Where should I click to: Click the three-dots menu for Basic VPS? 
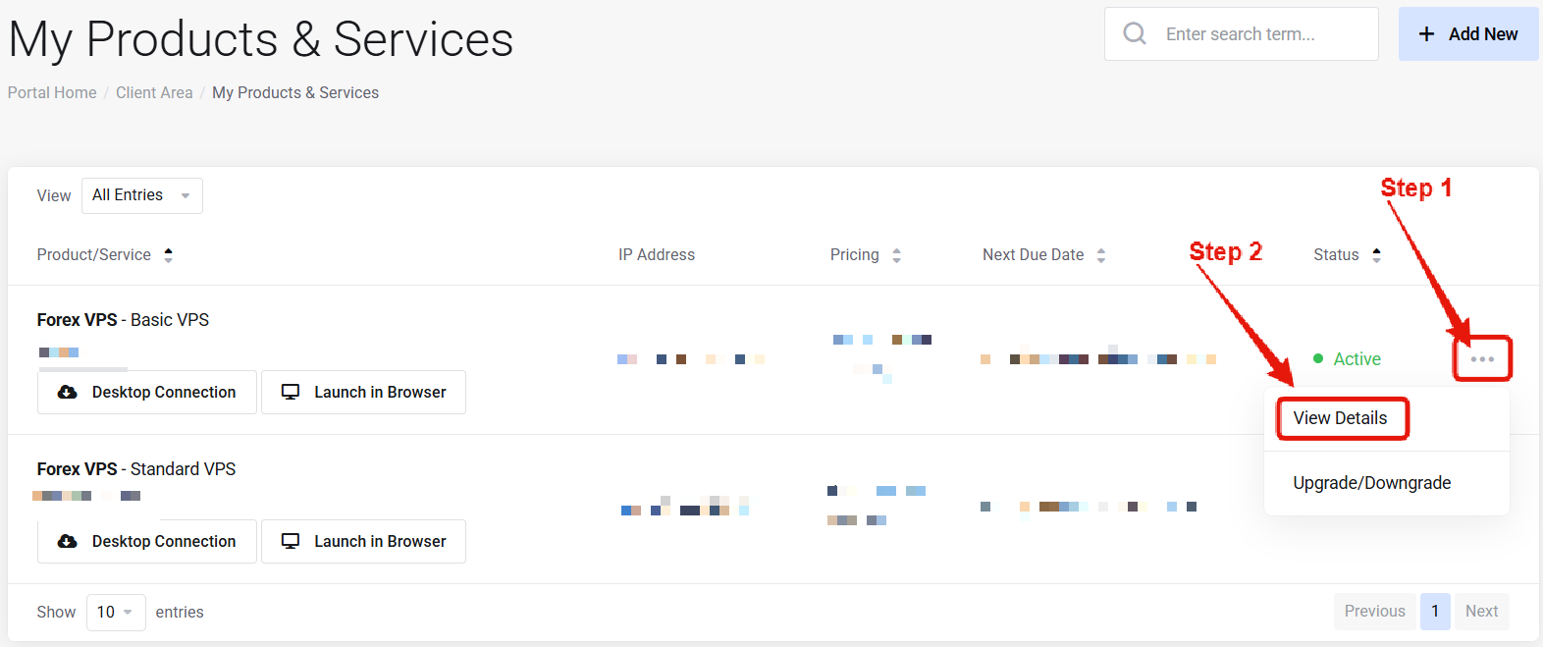[1482, 359]
